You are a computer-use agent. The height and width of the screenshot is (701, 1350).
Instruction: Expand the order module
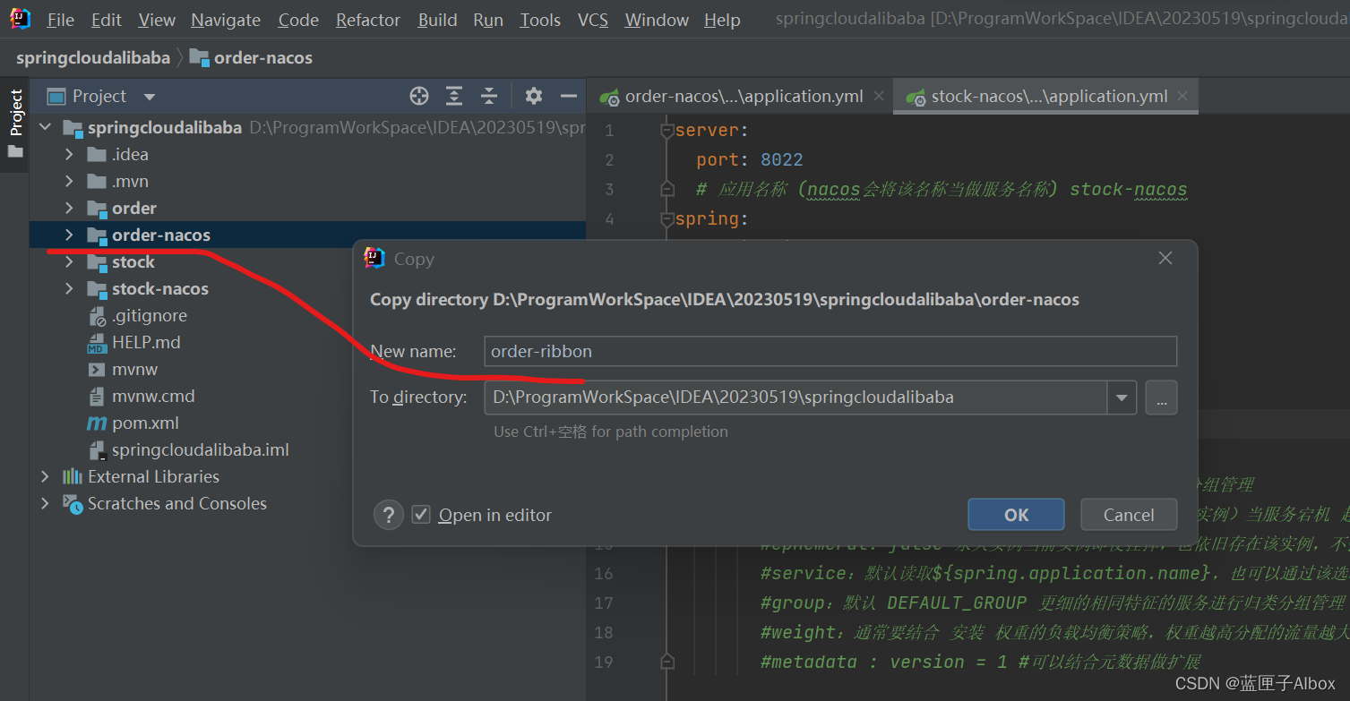[70, 208]
